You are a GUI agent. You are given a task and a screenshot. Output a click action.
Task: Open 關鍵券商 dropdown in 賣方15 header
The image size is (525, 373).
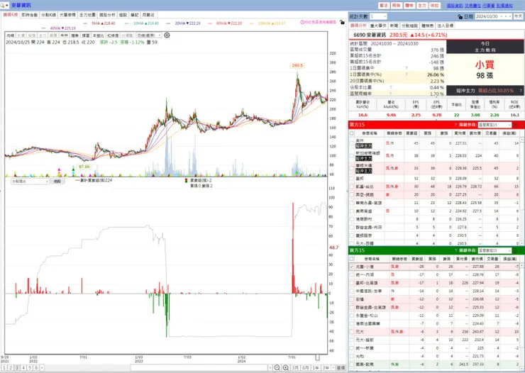494,250
